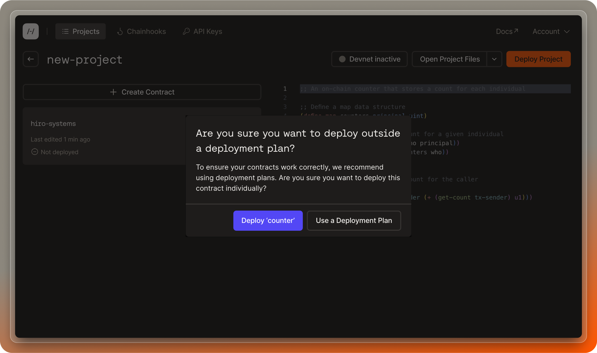Toggle the Devnet inactive status
Image resolution: width=597 pixels, height=353 pixels.
369,59
